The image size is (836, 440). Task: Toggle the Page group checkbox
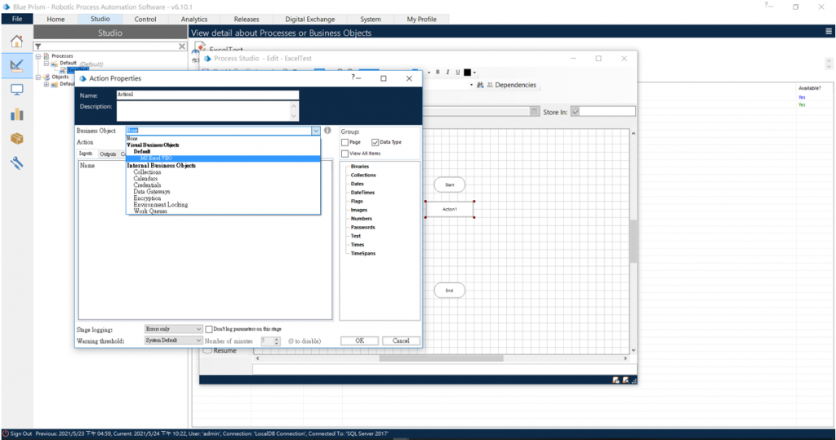pos(345,142)
